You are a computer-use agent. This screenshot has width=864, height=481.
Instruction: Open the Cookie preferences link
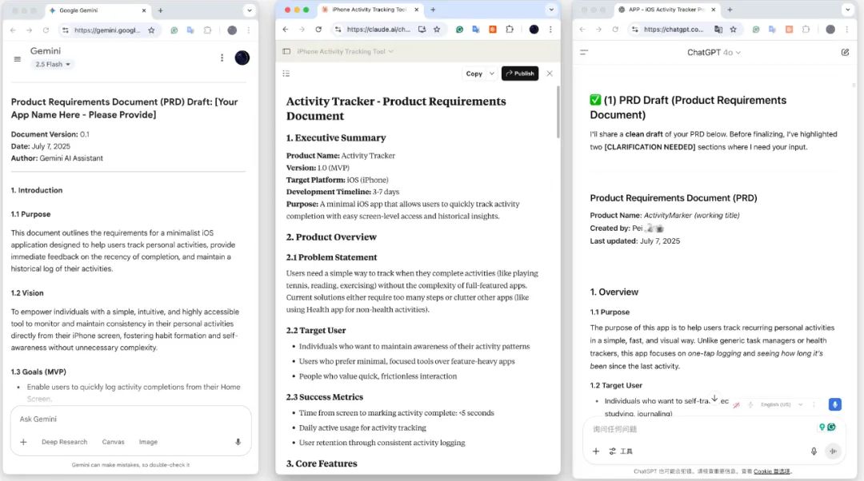pyautogui.click(x=771, y=471)
